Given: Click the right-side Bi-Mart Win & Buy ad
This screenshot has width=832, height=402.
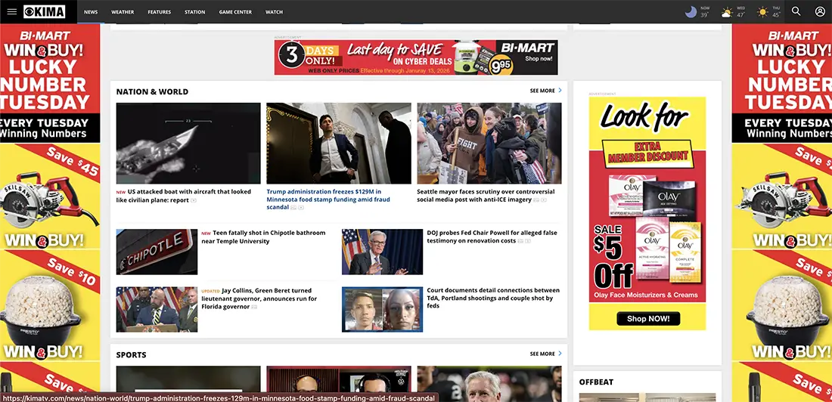Looking at the screenshot, I should point(781,212).
